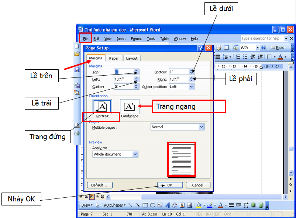Toggle REC in the status bar
This screenshot has height=218, width=296.
click(199, 214)
